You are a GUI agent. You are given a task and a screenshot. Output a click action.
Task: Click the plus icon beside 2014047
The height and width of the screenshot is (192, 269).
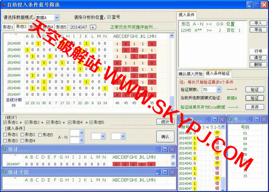click(x=93, y=27)
